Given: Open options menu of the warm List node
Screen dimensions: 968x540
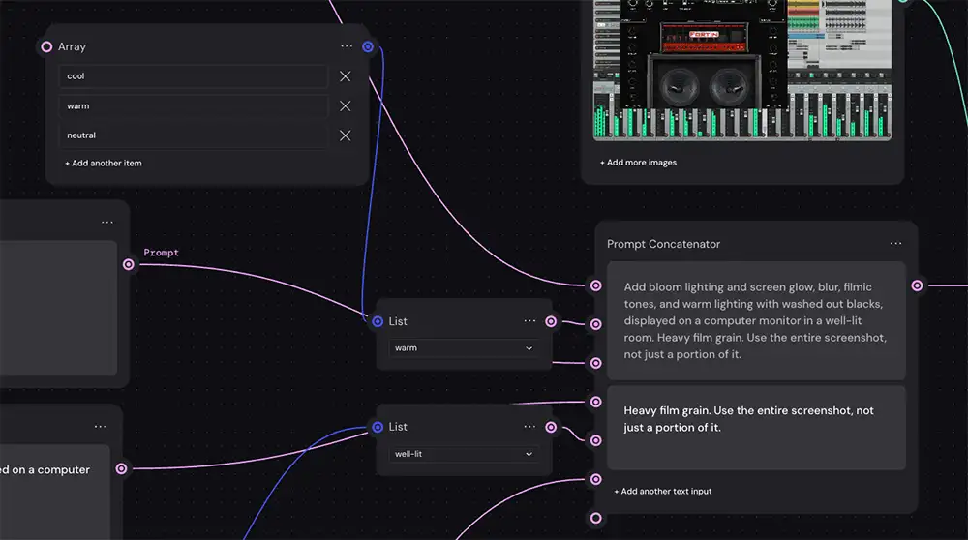Looking at the screenshot, I should click(x=529, y=321).
